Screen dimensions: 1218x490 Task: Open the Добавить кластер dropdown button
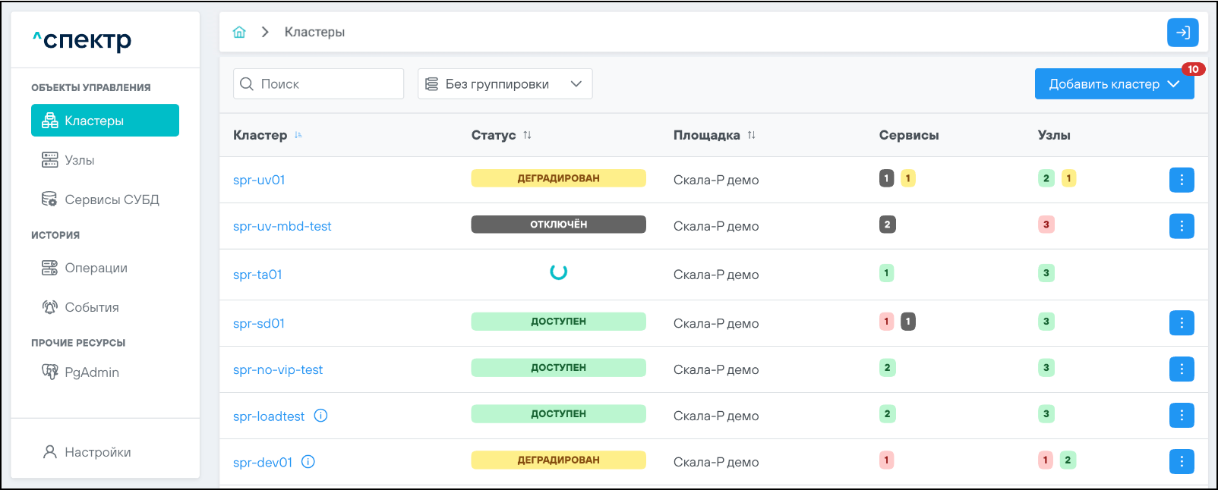pyautogui.click(x=1113, y=84)
